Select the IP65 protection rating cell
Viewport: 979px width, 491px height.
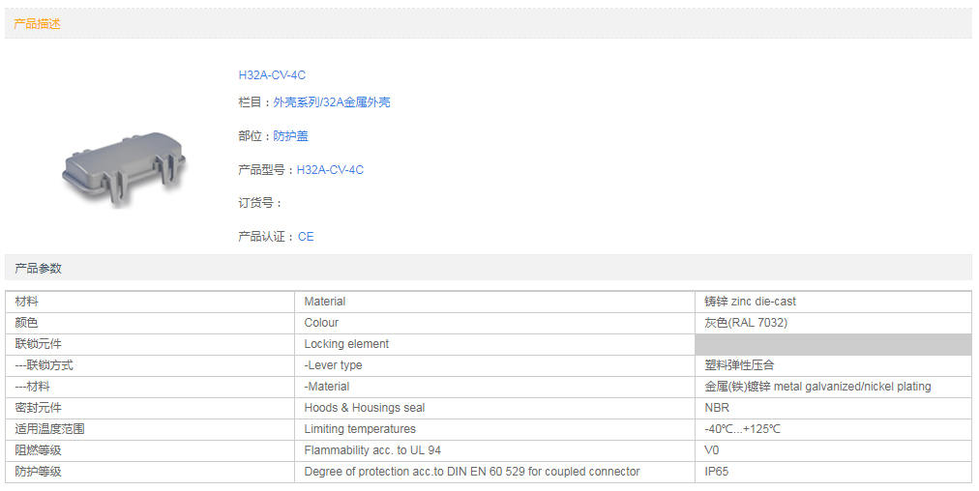click(718, 472)
